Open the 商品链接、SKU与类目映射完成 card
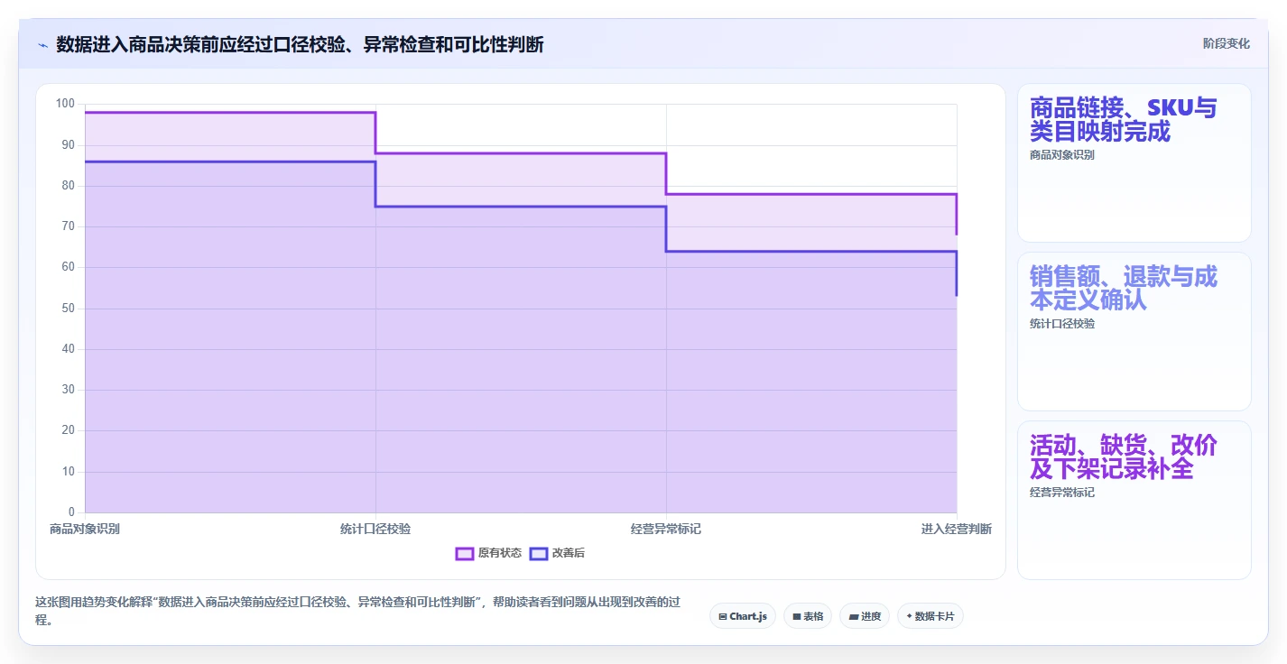Screen dimensions: 1287x664 point(1134,163)
